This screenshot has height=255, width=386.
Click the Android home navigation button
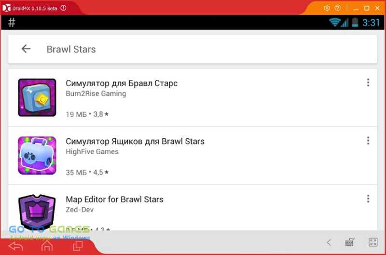pos(47,245)
